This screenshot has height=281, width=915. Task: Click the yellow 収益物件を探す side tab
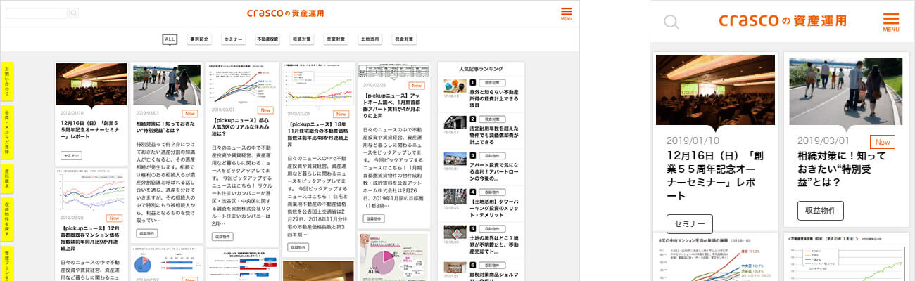[7, 221]
